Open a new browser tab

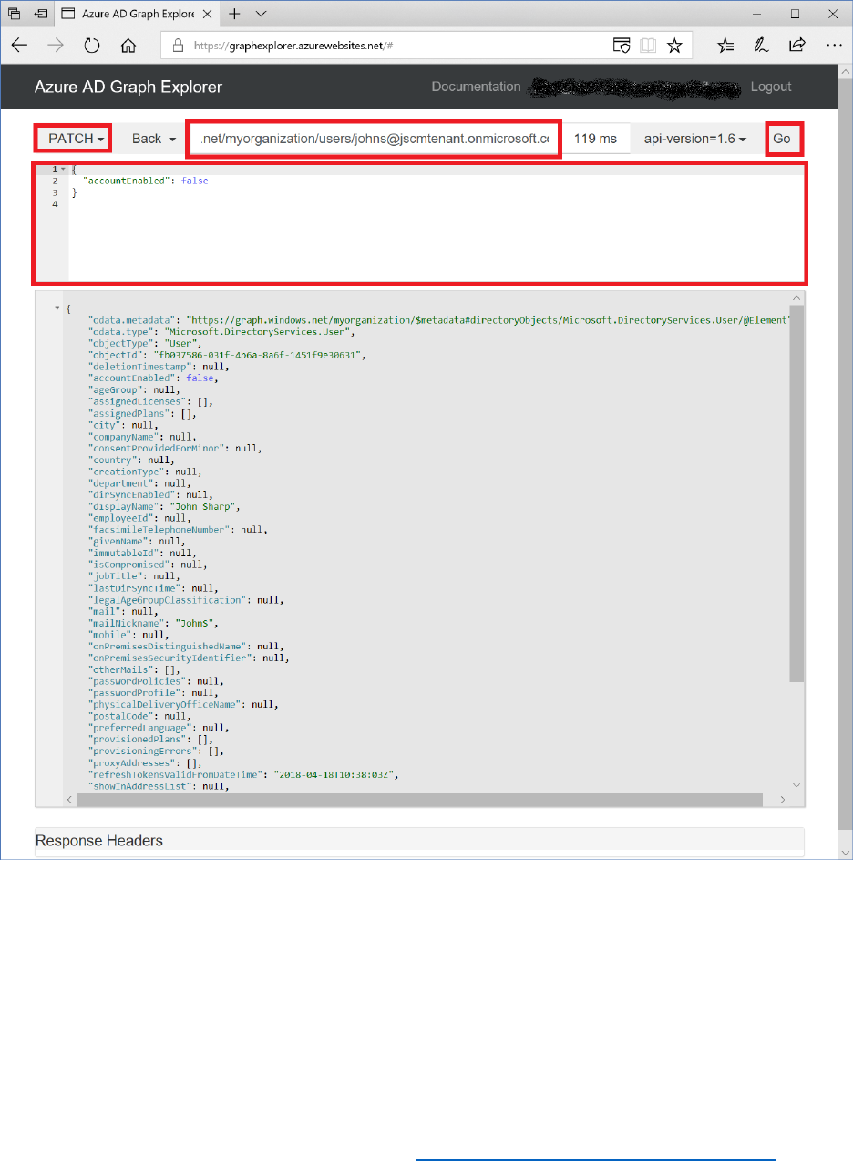[234, 14]
